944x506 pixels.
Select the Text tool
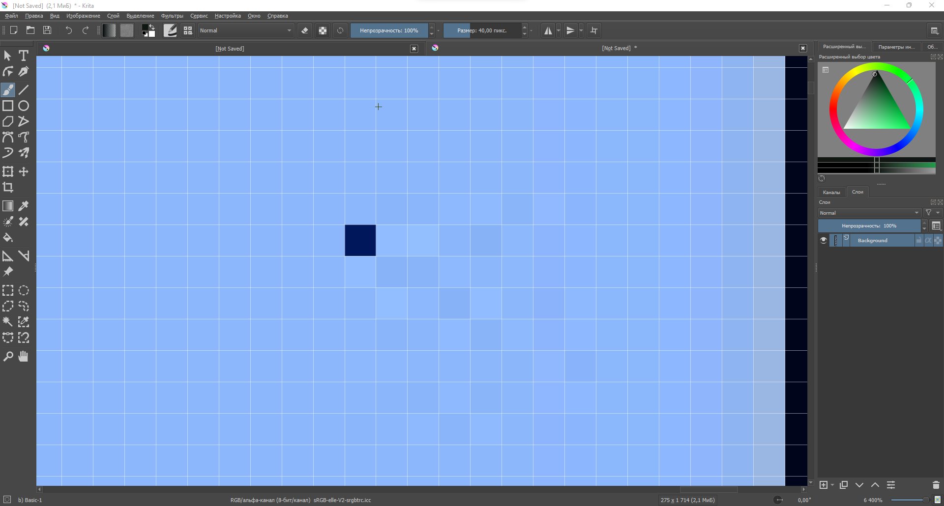coord(23,56)
